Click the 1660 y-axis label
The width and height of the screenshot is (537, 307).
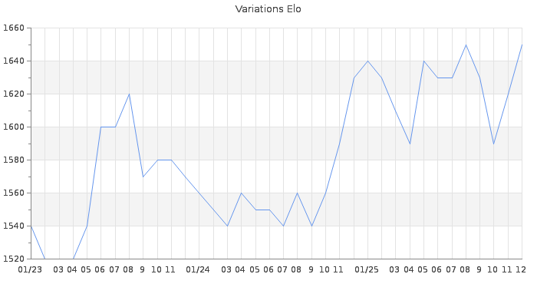tap(14, 28)
